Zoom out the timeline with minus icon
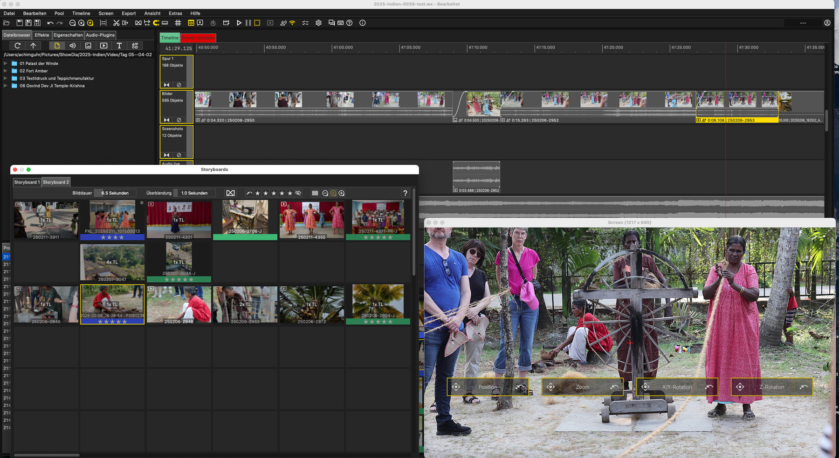The width and height of the screenshot is (839, 458). (72, 23)
